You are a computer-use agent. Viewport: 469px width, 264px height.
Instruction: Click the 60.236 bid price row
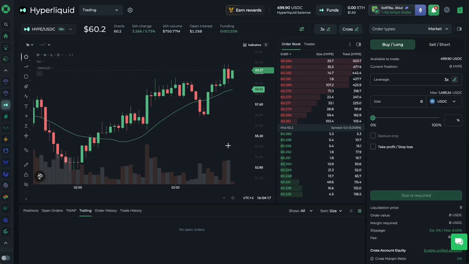(320, 194)
